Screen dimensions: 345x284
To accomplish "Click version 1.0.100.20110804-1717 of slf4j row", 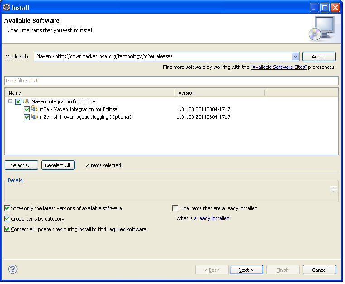I will pyautogui.click(x=204, y=117).
